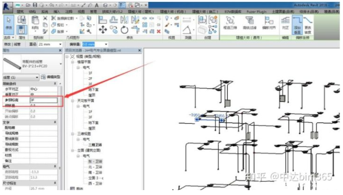Click the 偏移量 value field
Screen dimensions: 343x195
(x=93, y=44)
